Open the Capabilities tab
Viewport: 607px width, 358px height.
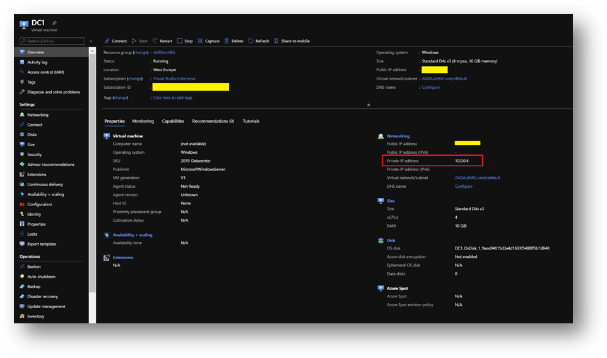coord(173,121)
